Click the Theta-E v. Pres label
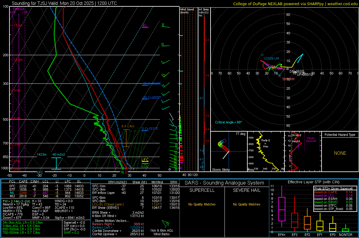Image resolution: width=359 pixels, height=238 pixels. (266, 143)
